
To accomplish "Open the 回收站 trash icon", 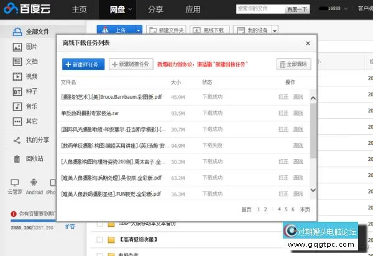I will point(17,158).
